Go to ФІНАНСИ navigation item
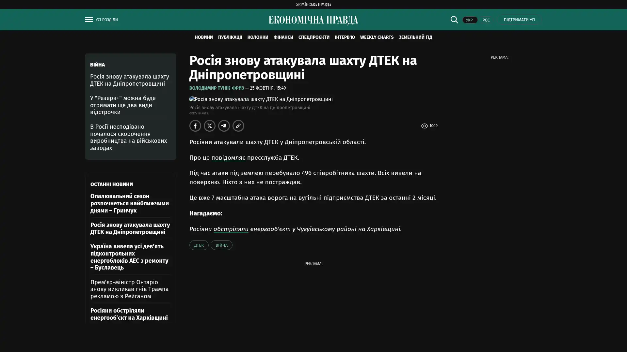 [x=283, y=37]
